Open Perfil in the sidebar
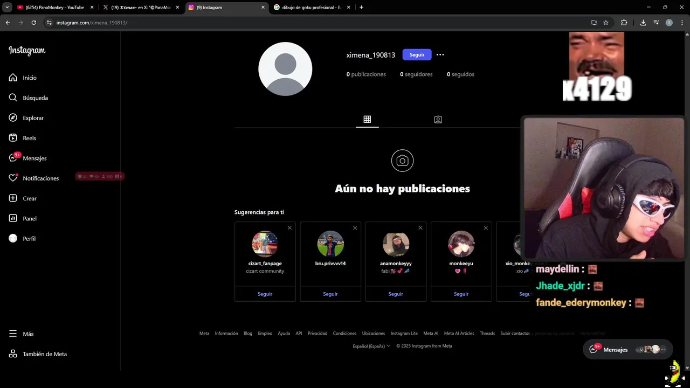 23,238
